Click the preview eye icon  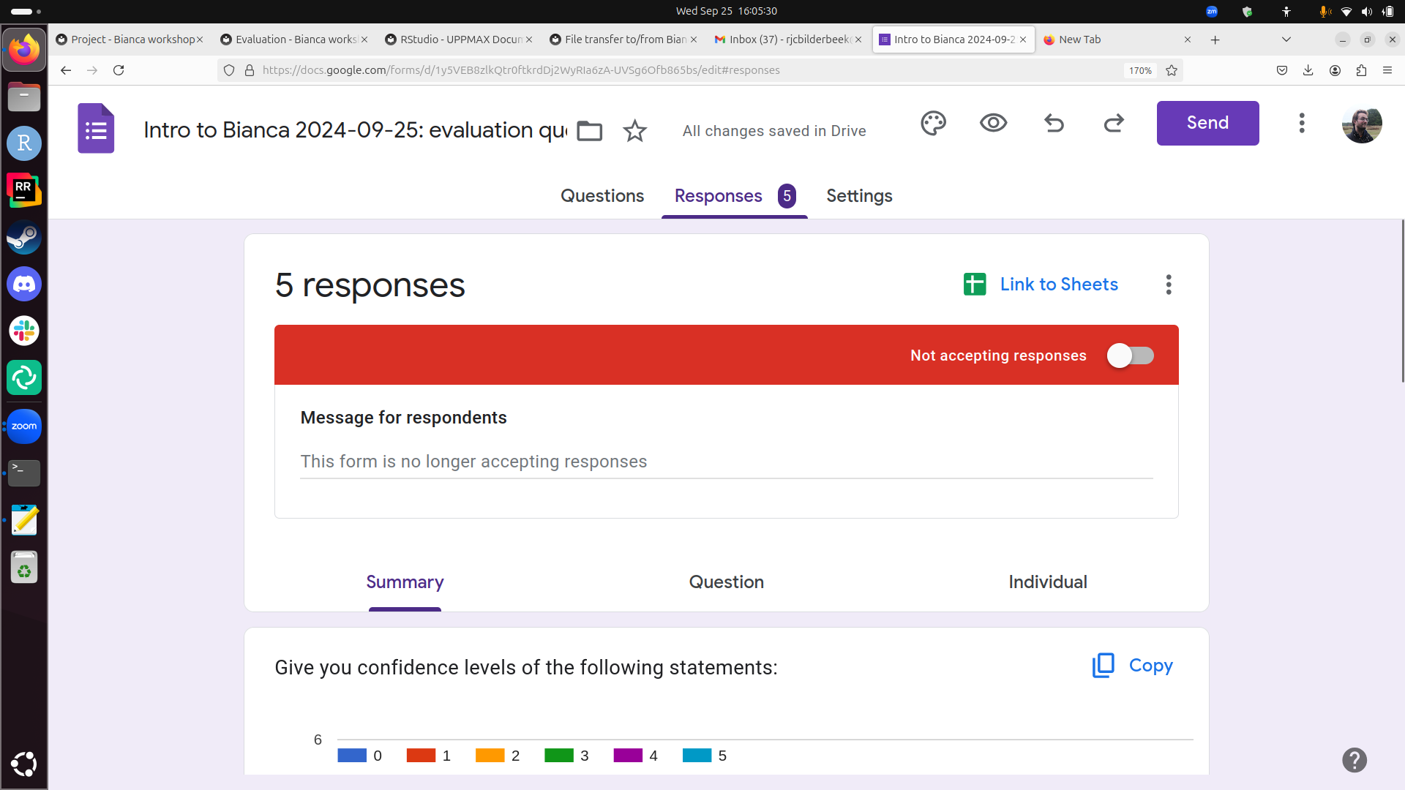[x=993, y=124]
